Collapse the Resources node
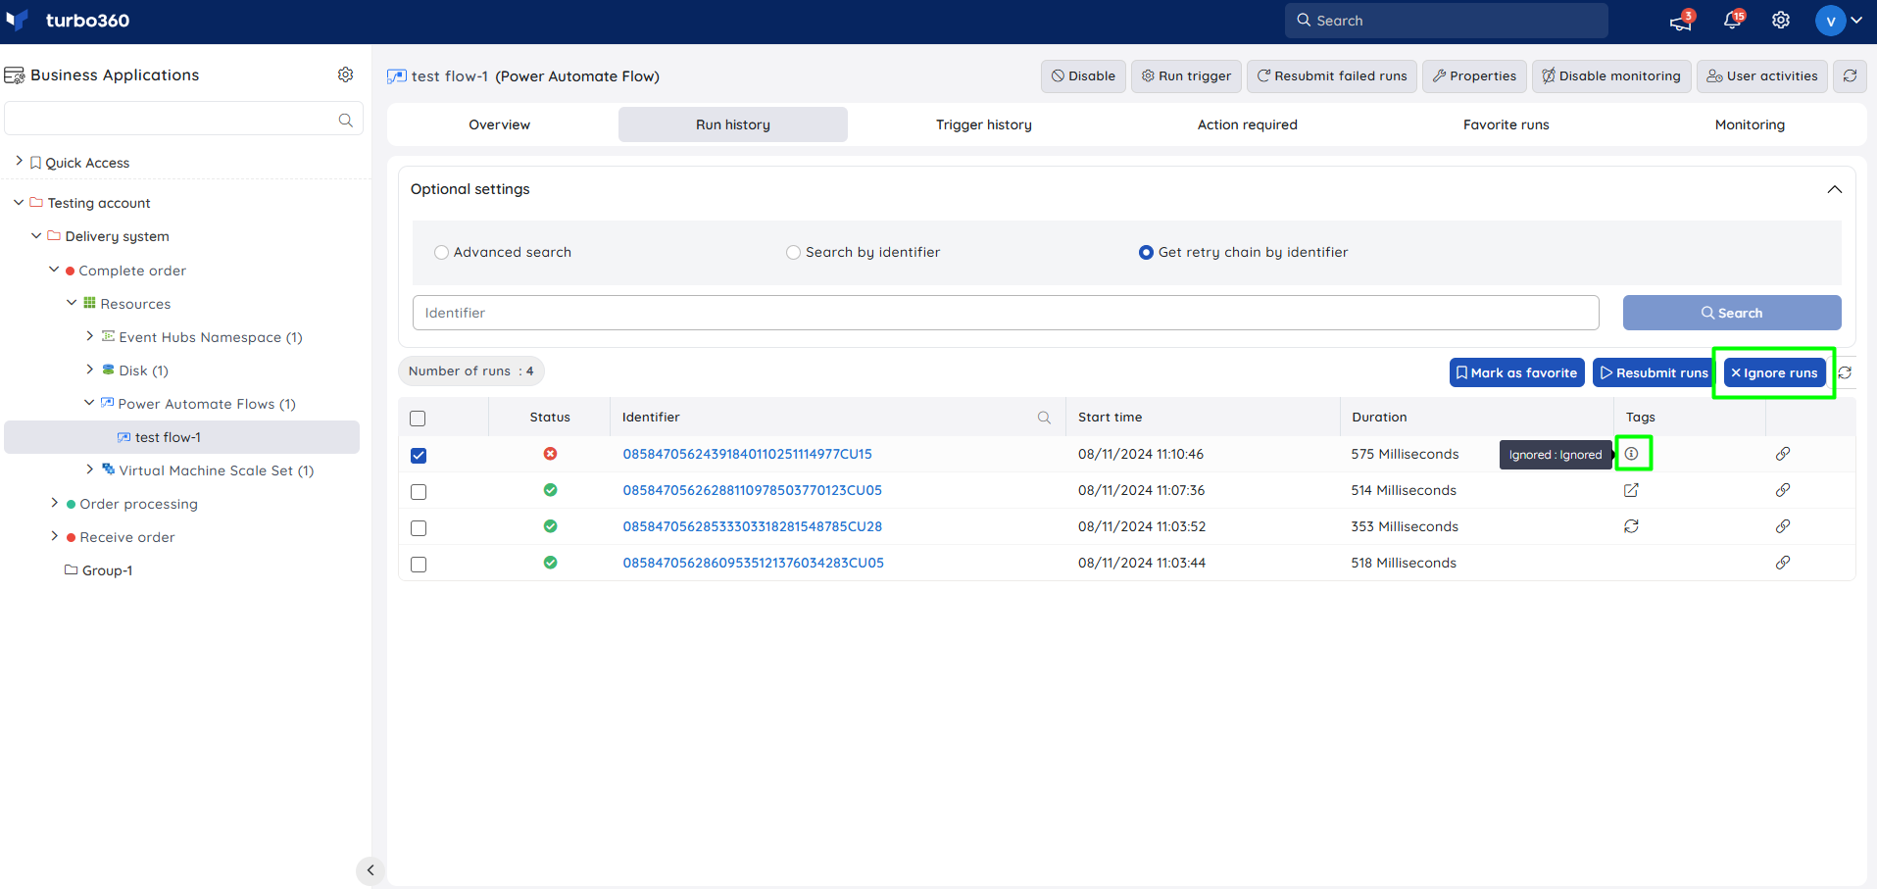1877x889 pixels. click(72, 303)
